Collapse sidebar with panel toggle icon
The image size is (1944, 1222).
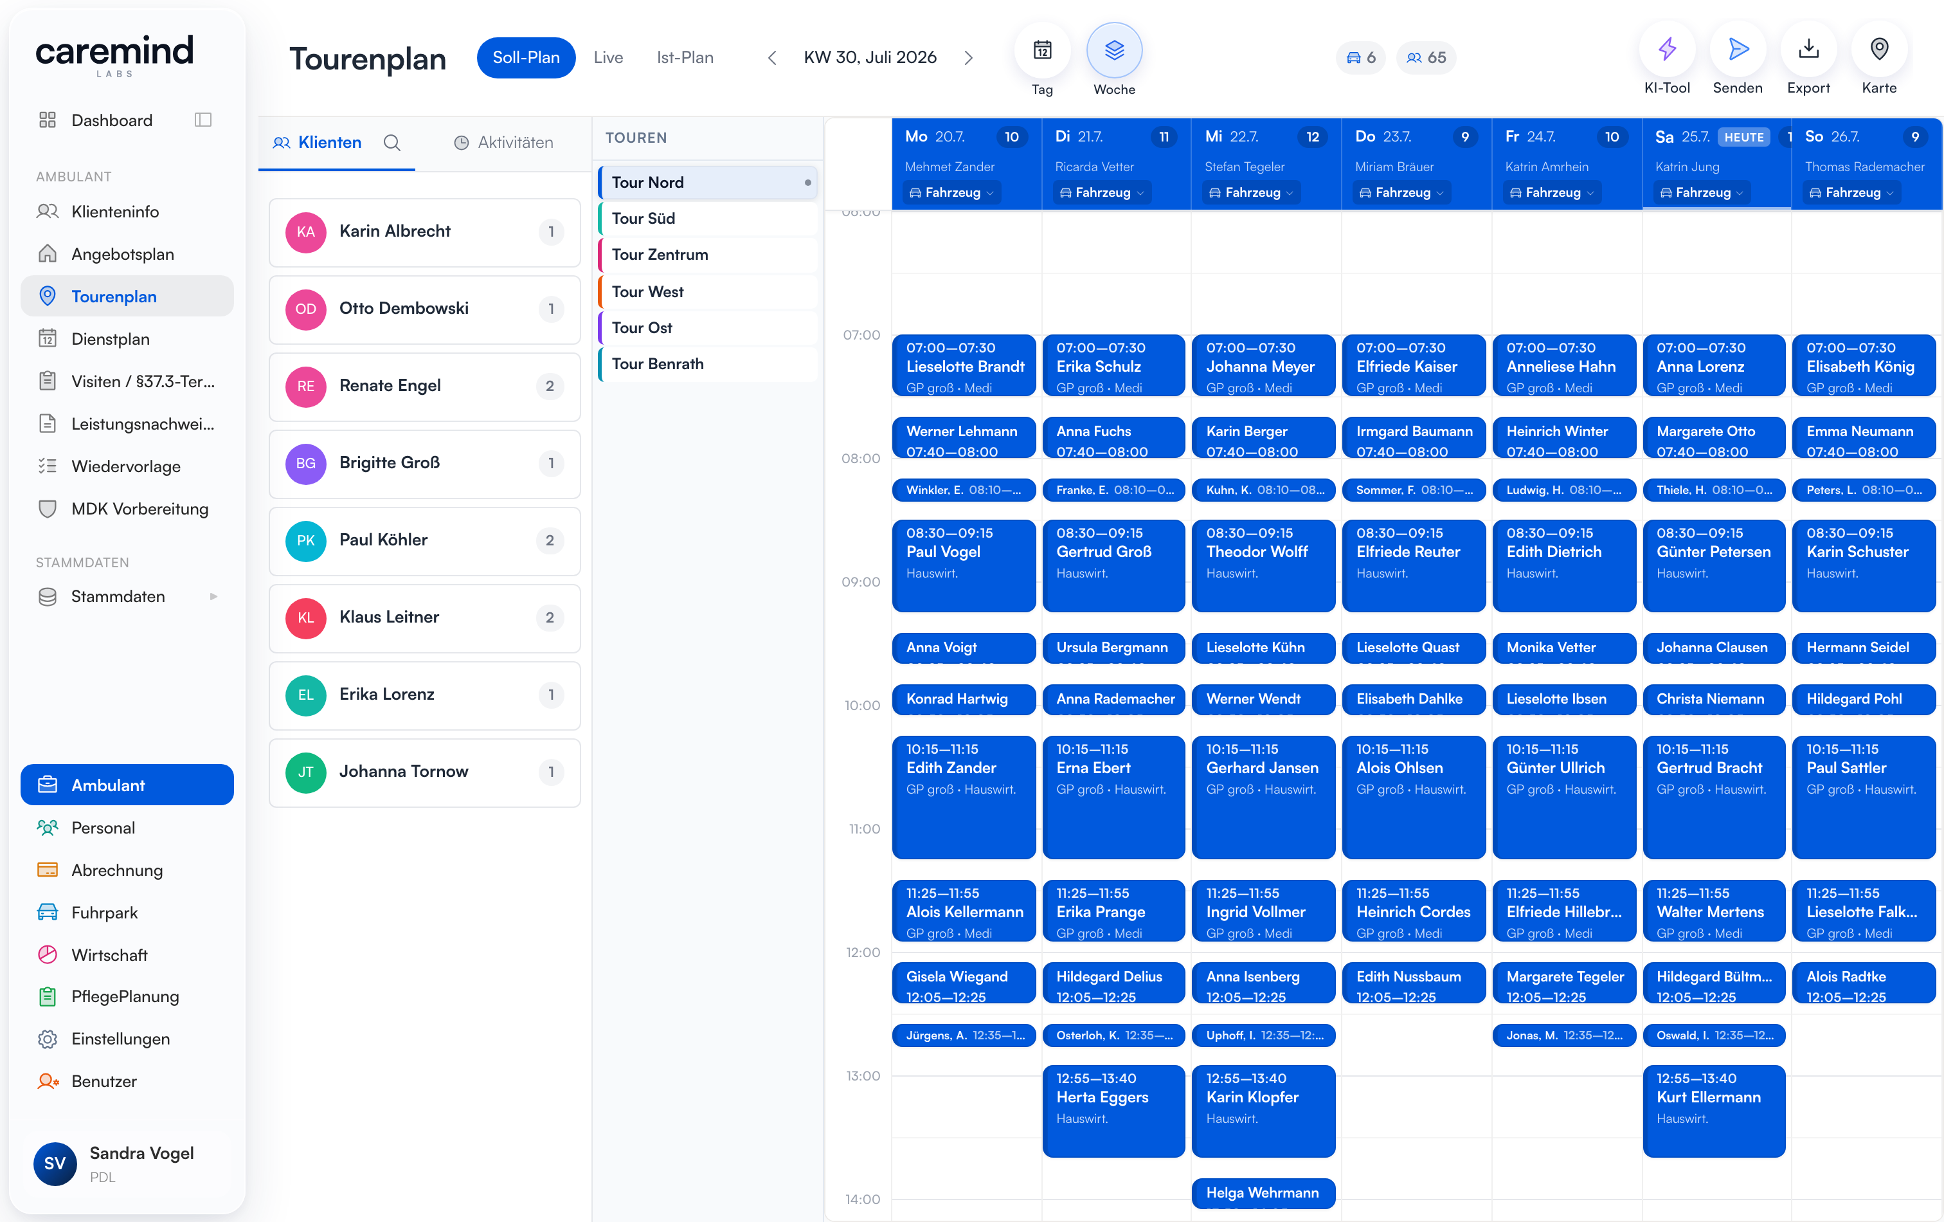203,120
